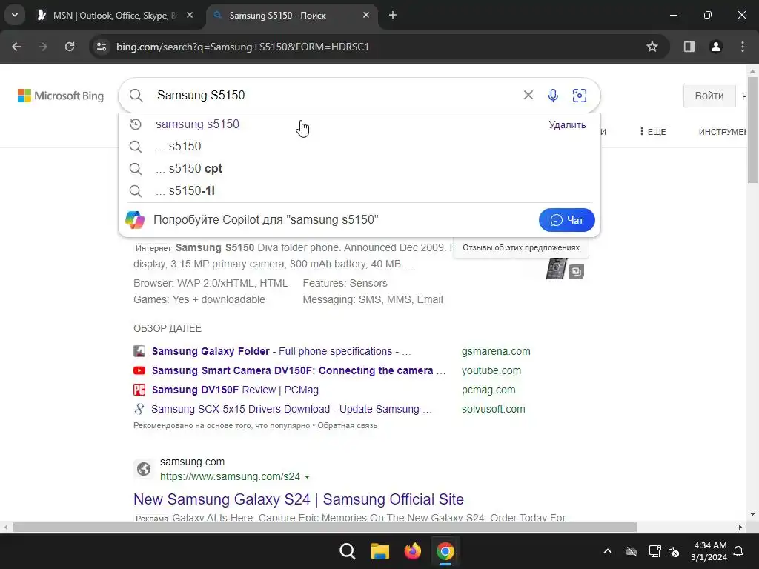Open Windows taskbar search
The image size is (759, 569).
coord(347,551)
